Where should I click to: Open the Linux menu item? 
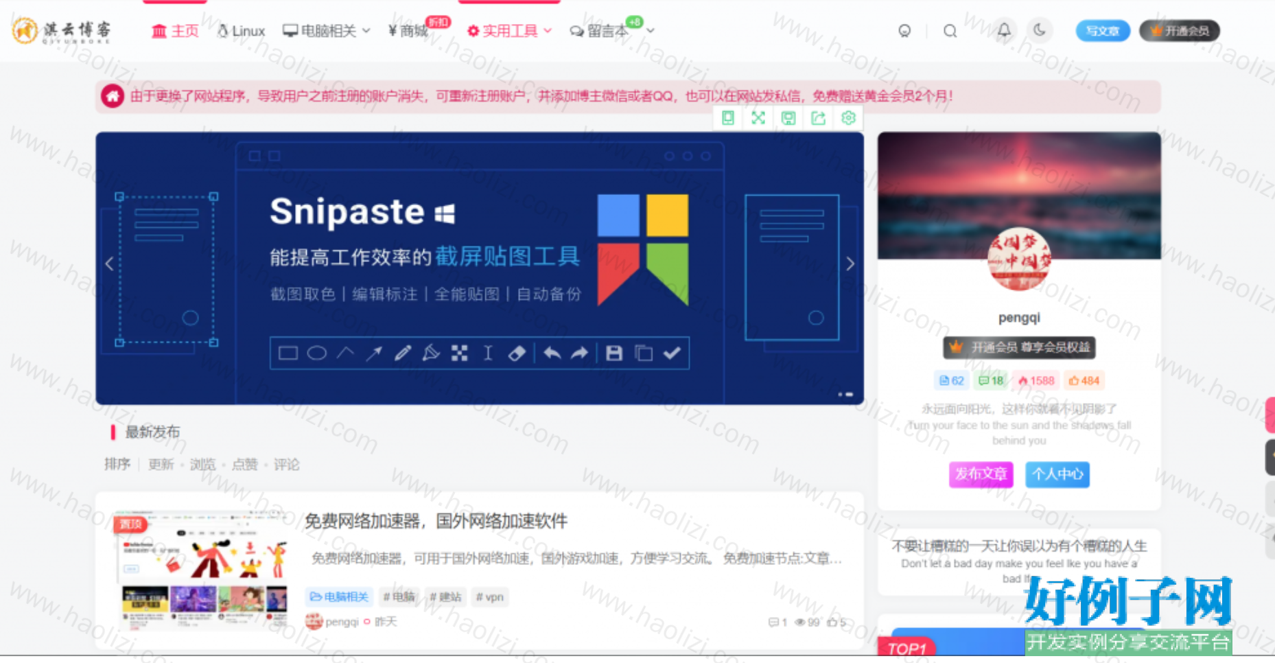point(241,31)
